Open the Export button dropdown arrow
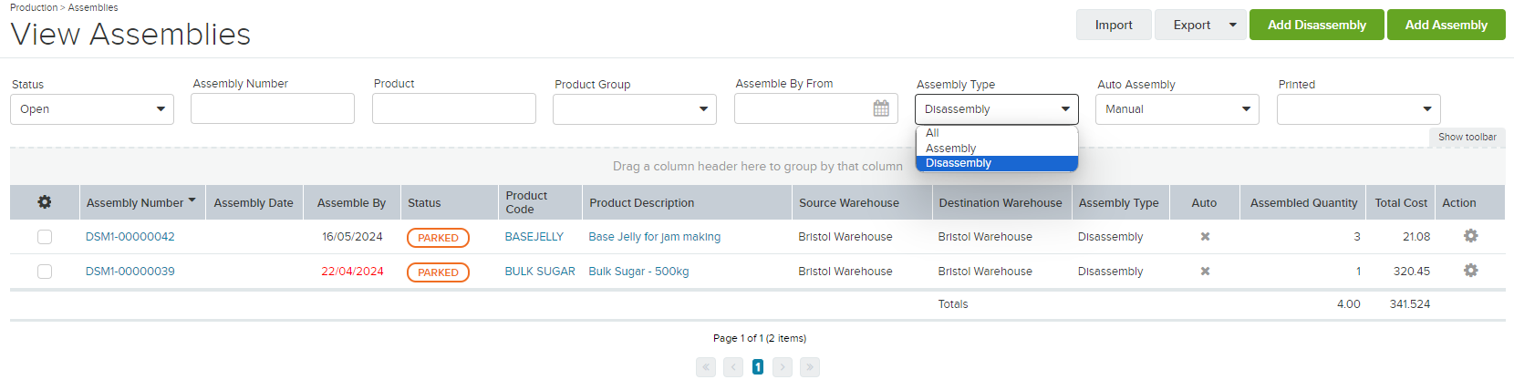Viewport: 1514px width, 390px height. pyautogui.click(x=1233, y=25)
